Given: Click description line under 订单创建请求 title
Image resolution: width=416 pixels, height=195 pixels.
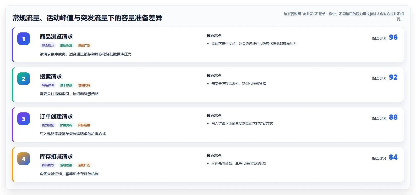Looking at the screenshot, I should click(x=73, y=134).
